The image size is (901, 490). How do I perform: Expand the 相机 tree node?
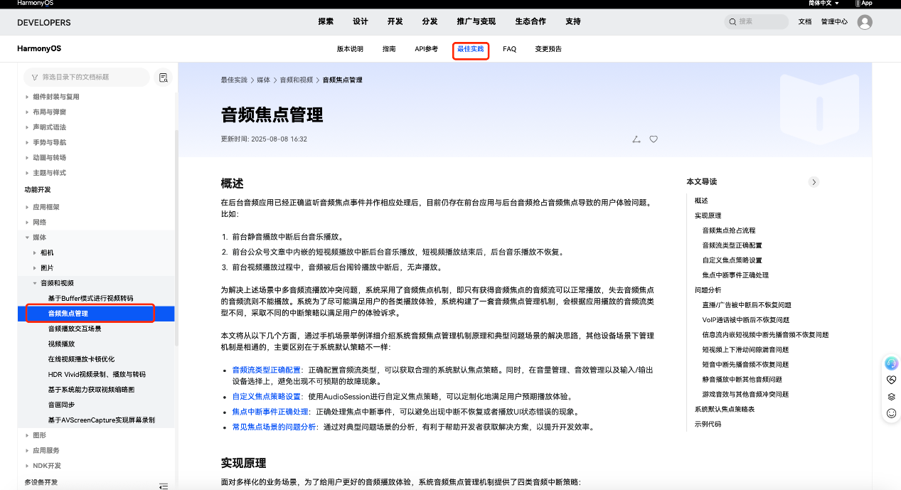pyautogui.click(x=36, y=252)
